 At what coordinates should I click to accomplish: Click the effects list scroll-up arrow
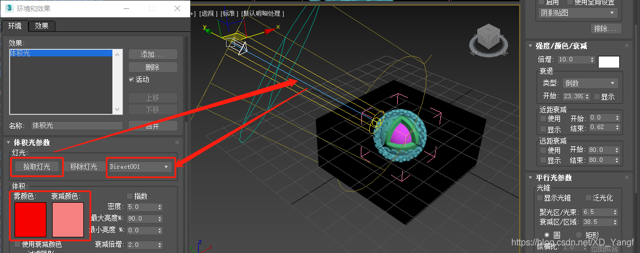[x=117, y=54]
